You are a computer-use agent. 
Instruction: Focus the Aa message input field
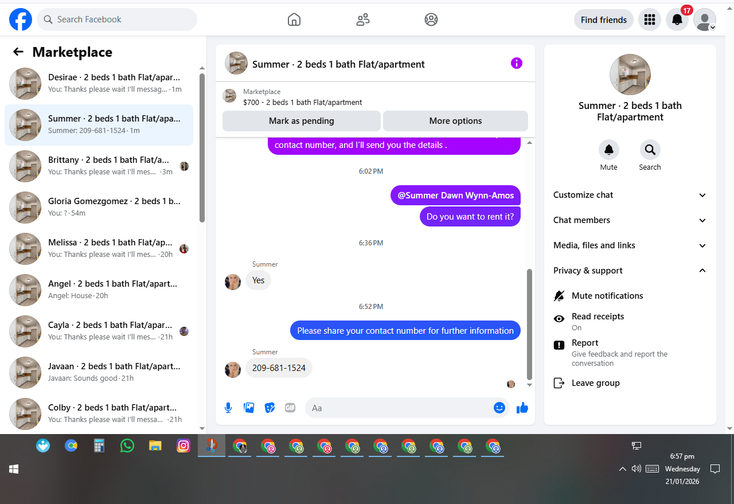tap(400, 408)
